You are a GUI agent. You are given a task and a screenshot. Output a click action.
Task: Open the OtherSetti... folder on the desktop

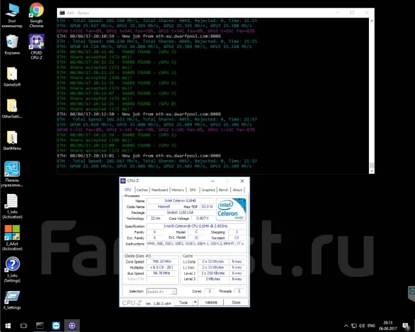12,108
